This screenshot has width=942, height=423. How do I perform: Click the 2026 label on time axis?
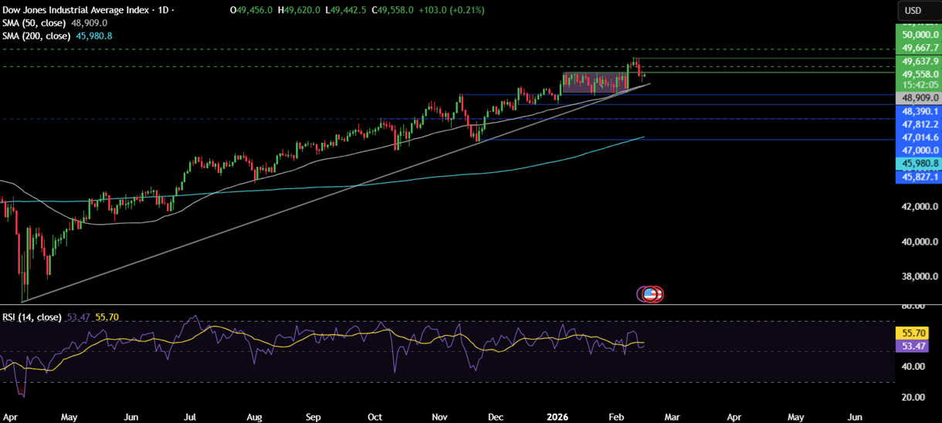click(x=557, y=417)
